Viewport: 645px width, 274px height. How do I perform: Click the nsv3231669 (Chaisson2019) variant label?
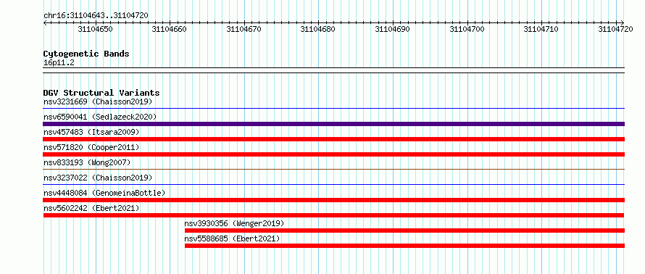pos(98,101)
